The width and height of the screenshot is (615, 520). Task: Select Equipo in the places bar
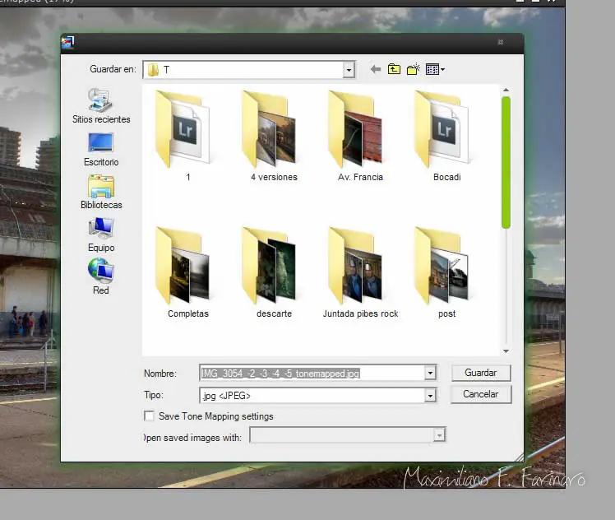[x=101, y=234]
